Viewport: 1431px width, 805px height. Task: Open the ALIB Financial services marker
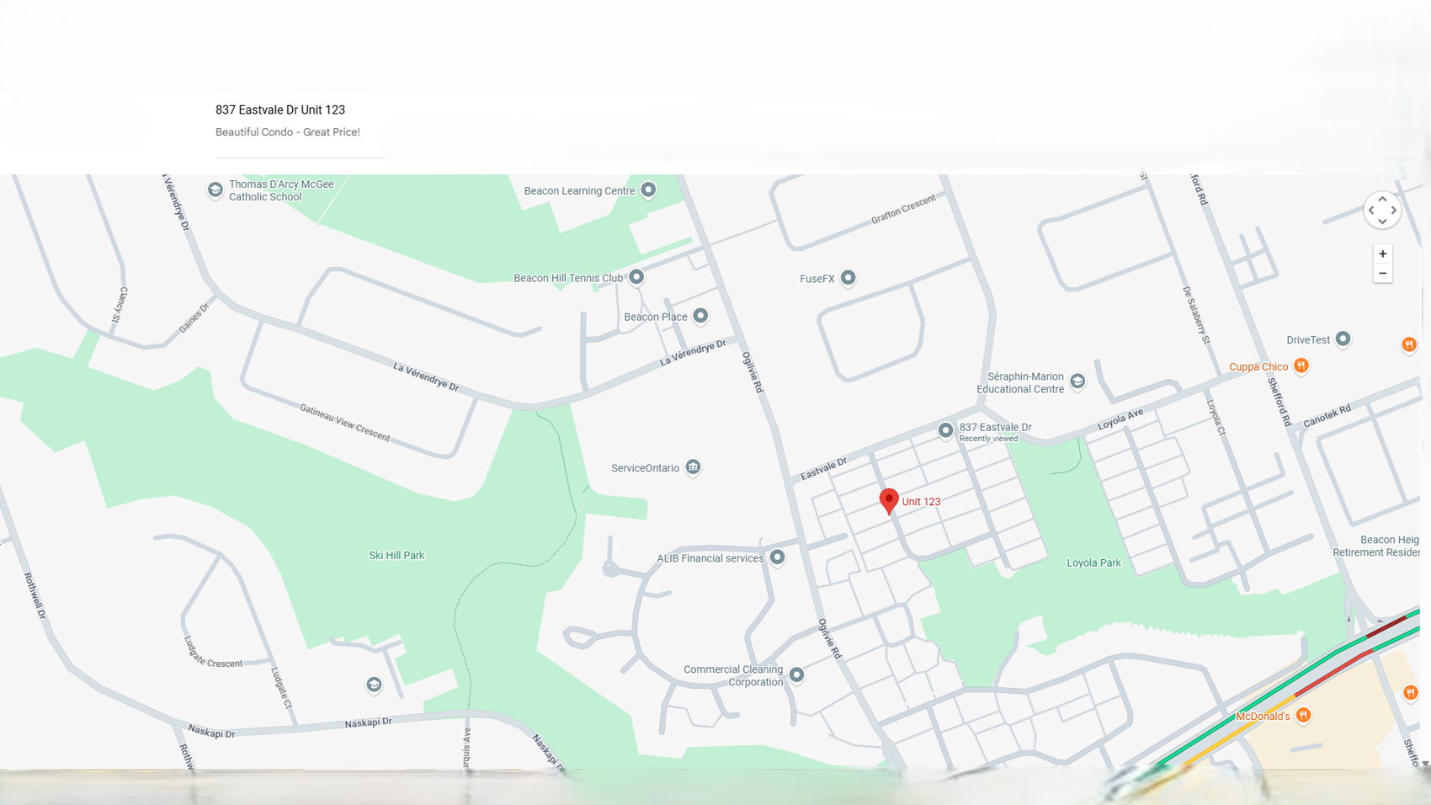(x=778, y=557)
